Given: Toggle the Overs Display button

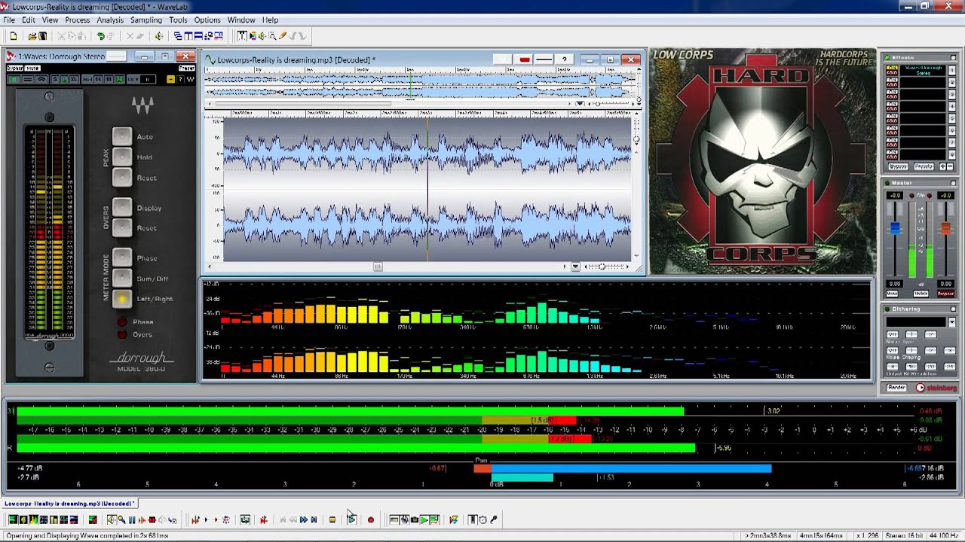Looking at the screenshot, I should pyautogui.click(x=122, y=208).
